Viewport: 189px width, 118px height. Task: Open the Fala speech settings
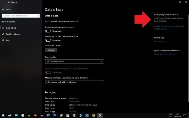coord(8,40)
